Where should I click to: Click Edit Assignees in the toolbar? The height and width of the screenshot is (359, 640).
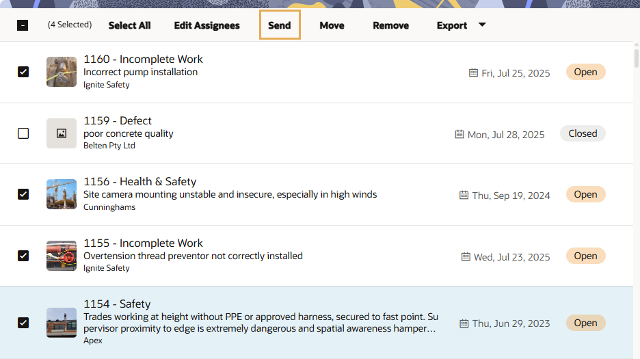click(207, 25)
